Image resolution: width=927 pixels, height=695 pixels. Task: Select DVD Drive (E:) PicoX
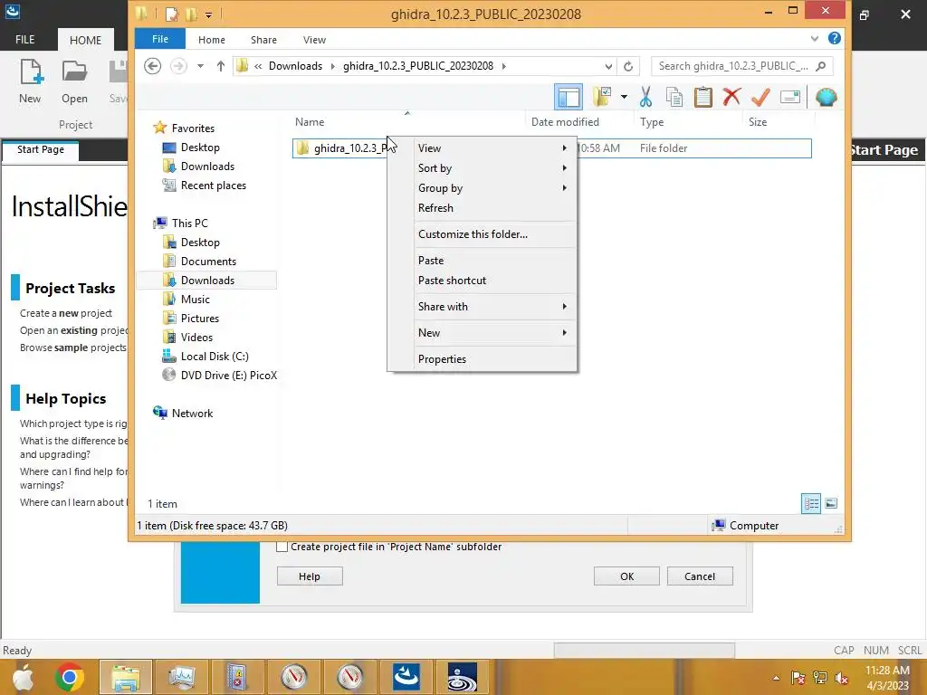(228, 376)
